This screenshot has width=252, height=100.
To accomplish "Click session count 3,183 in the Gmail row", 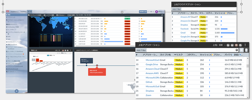I will 217,33.
